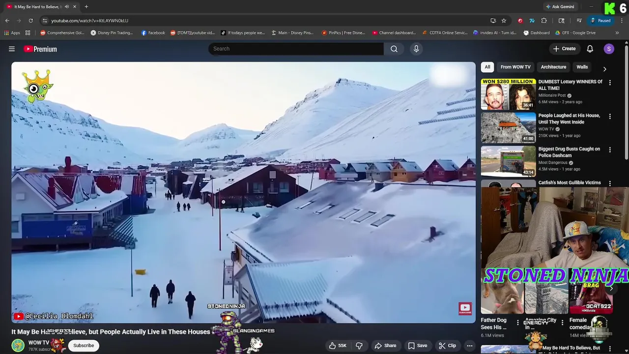Viewport: 629px width, 354px height.
Task: Open the PinPics Free Disney bookmark
Action: (343, 33)
